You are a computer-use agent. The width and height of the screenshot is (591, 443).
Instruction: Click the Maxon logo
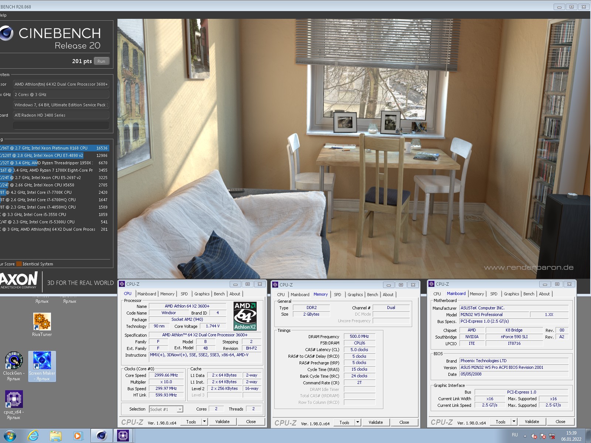pos(19,280)
